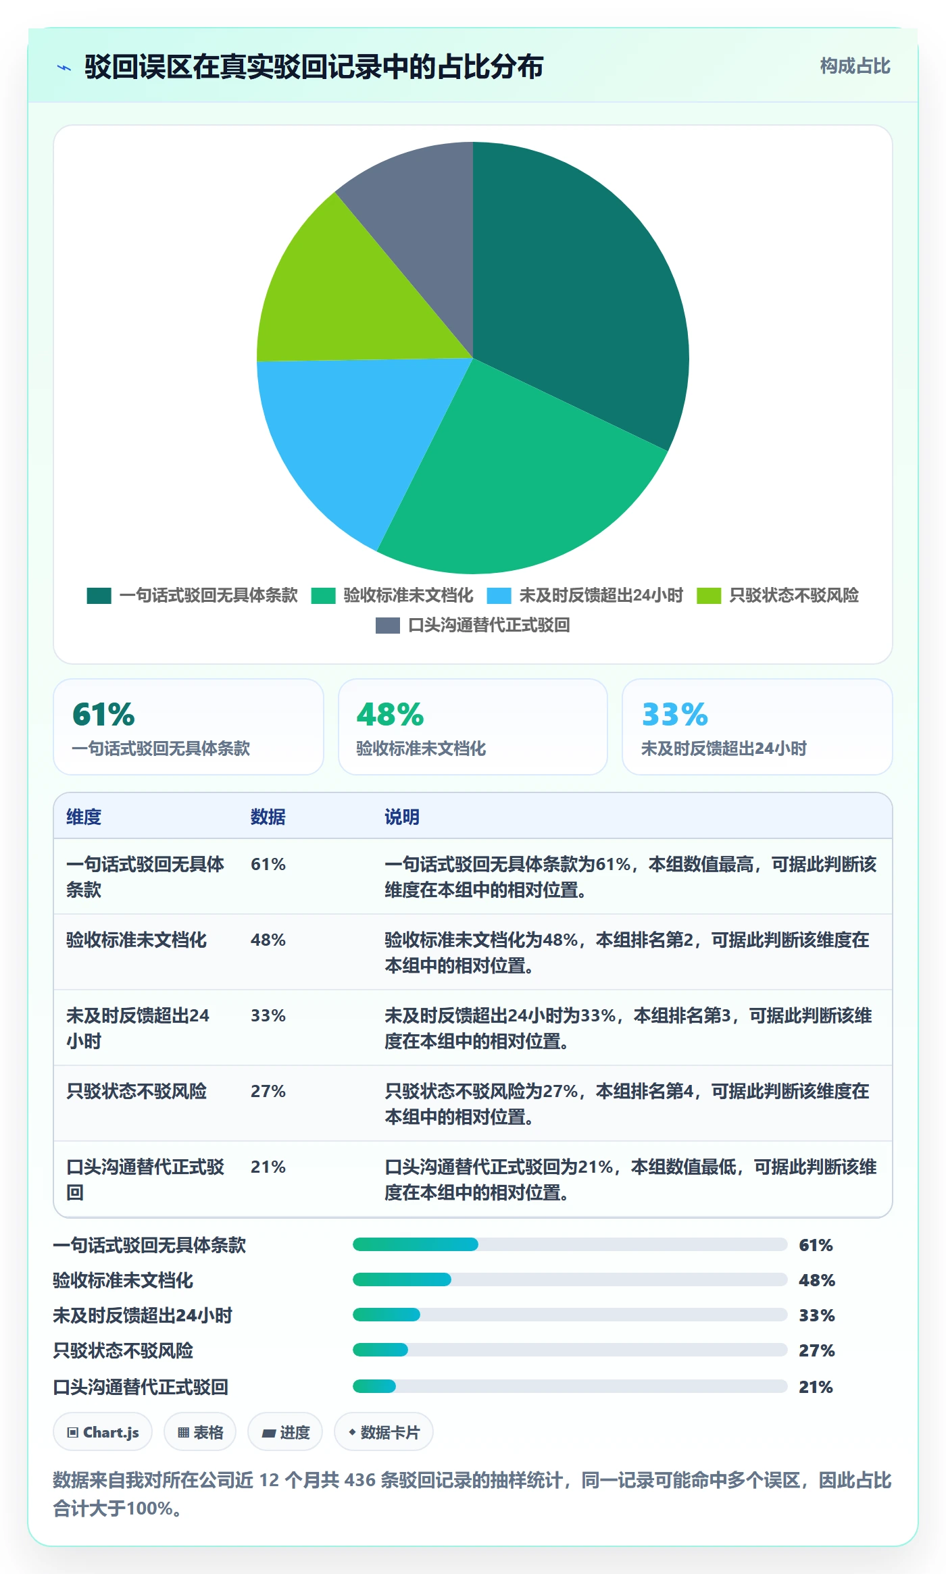
Task: Click legend label 只驳状态不驳风险
Action: click(x=794, y=596)
